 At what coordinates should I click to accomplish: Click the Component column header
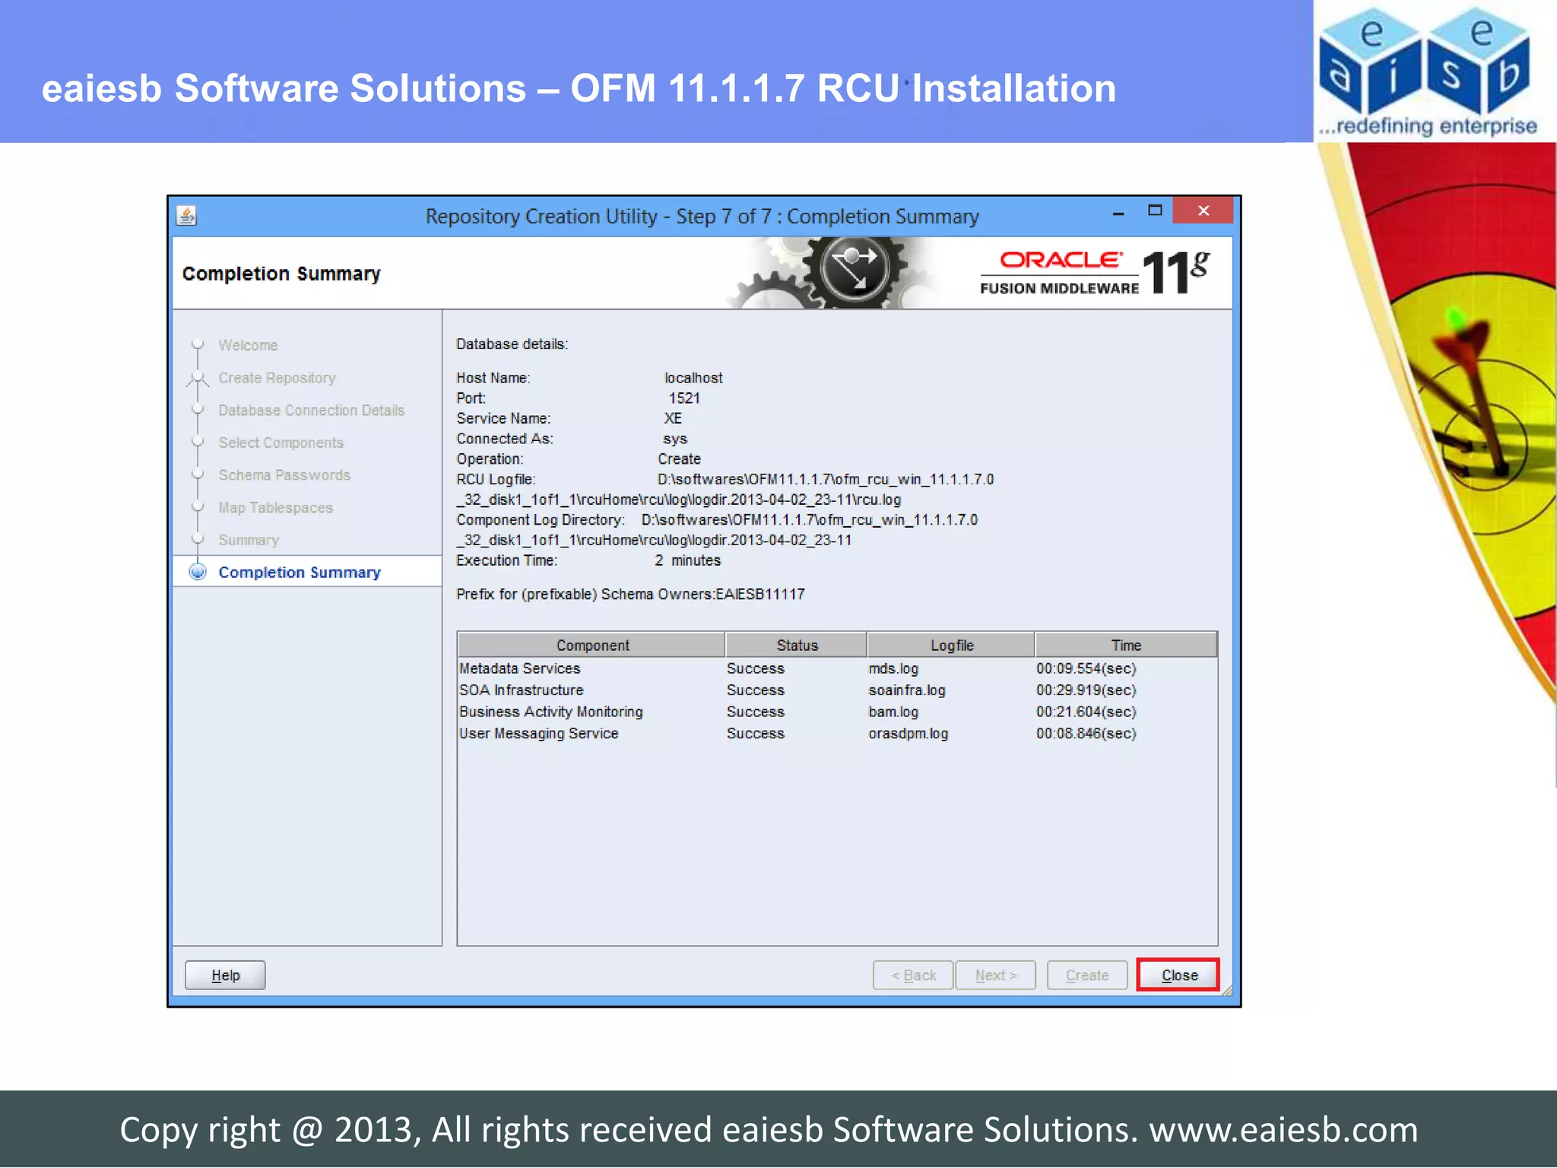tap(592, 645)
